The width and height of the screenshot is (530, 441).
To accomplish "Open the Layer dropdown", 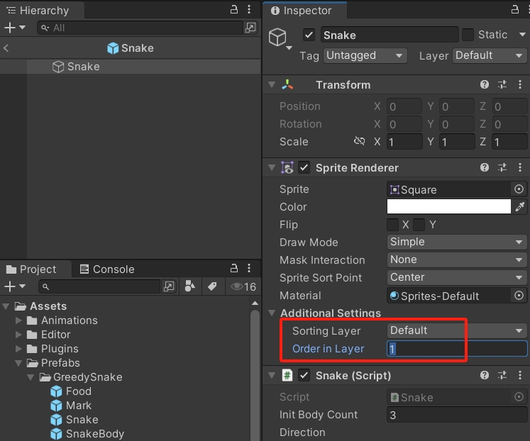I will pyautogui.click(x=490, y=55).
